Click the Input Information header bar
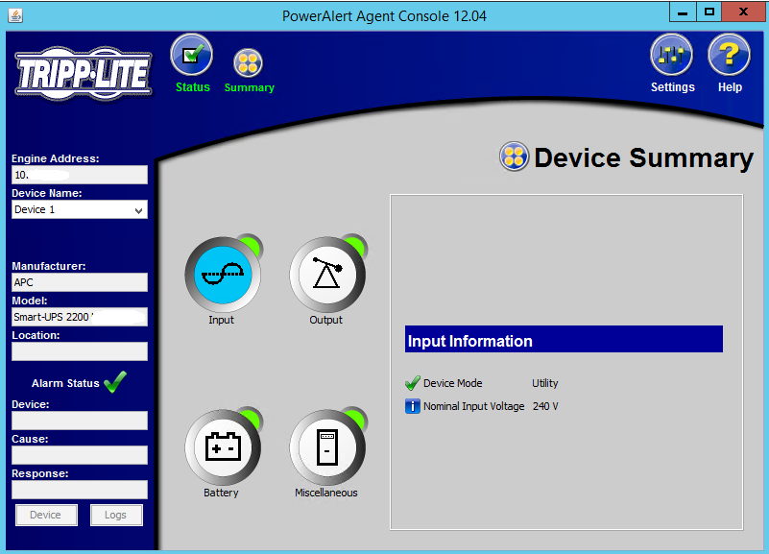 [564, 339]
